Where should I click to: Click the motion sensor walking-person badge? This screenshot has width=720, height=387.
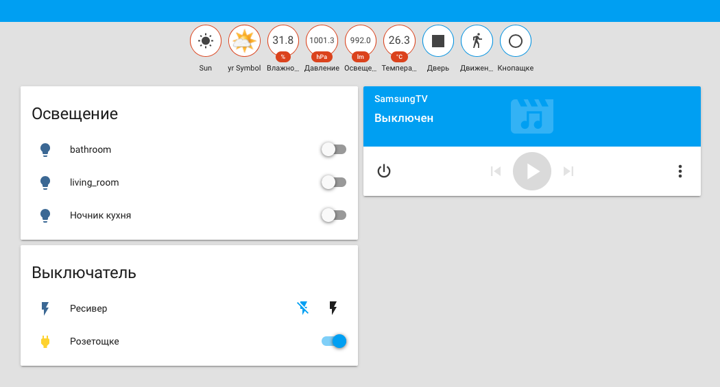[477, 41]
